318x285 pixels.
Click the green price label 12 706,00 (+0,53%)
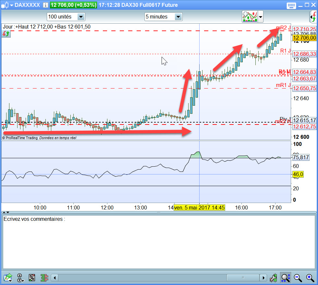73,5
